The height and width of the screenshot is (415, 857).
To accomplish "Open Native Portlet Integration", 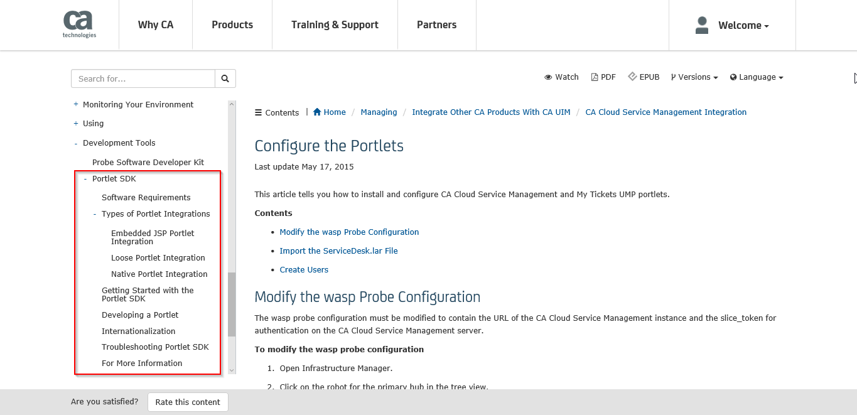I will pyautogui.click(x=159, y=274).
